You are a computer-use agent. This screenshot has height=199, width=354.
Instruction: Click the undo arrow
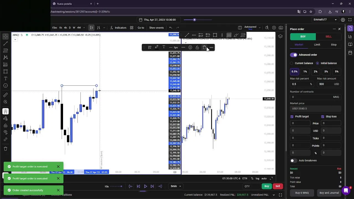point(171,28)
